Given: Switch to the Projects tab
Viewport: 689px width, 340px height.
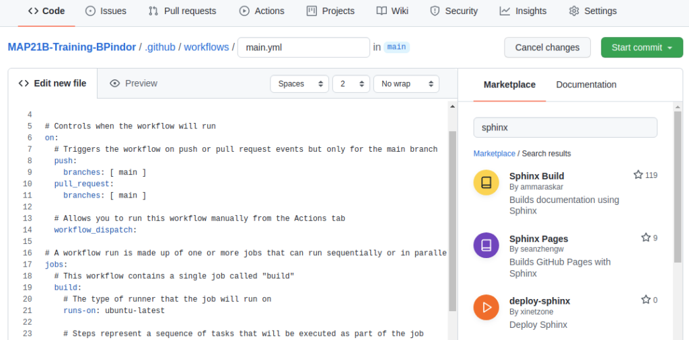Looking at the screenshot, I should tap(330, 11).
